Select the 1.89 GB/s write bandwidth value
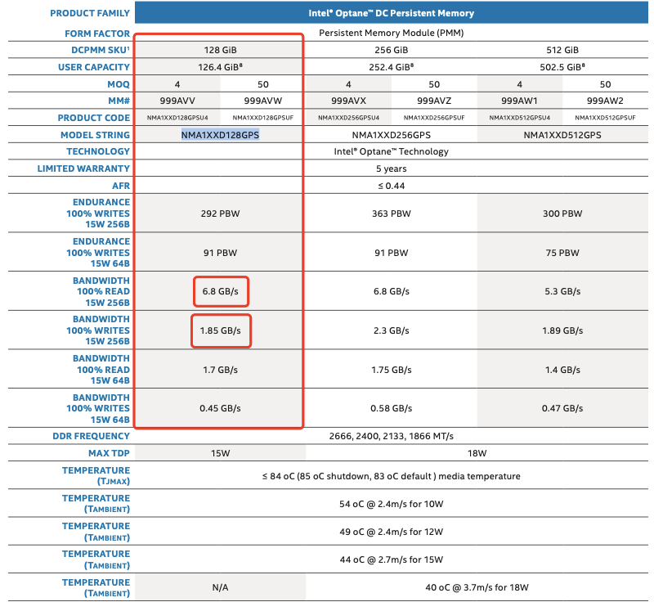This screenshot has width=654, height=611. coord(562,330)
